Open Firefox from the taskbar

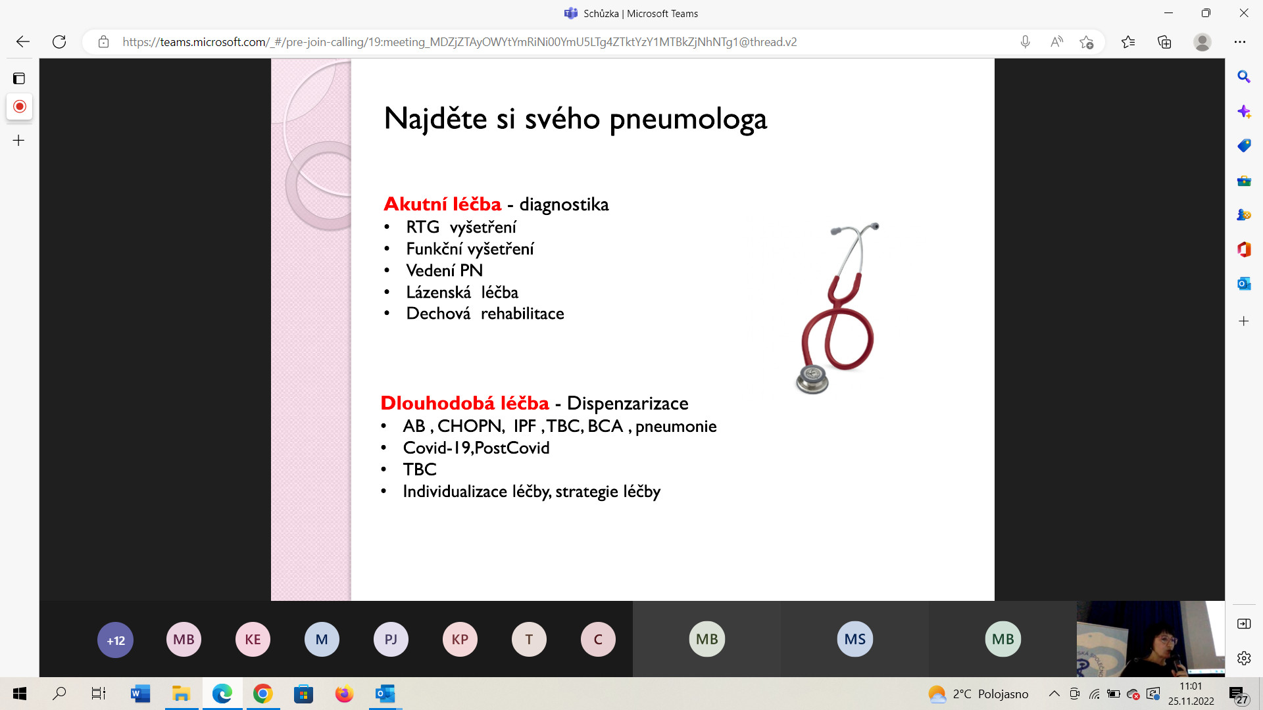click(344, 694)
